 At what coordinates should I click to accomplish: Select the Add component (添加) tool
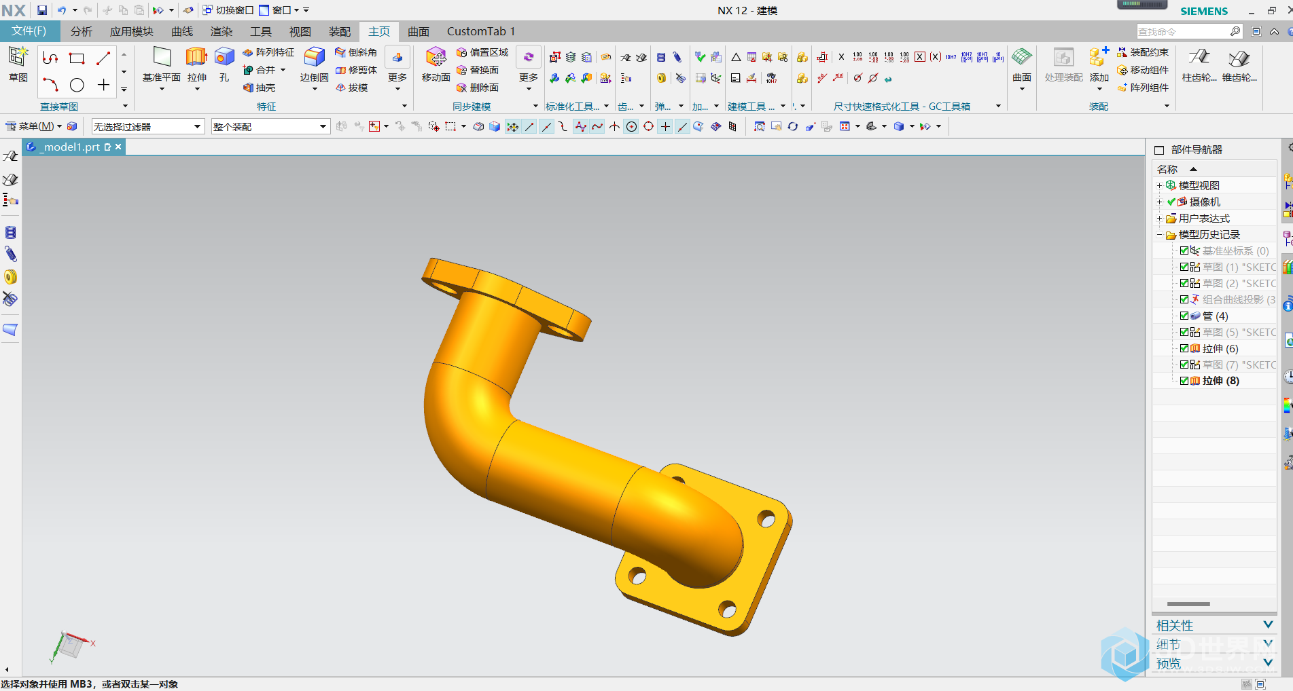1099,64
